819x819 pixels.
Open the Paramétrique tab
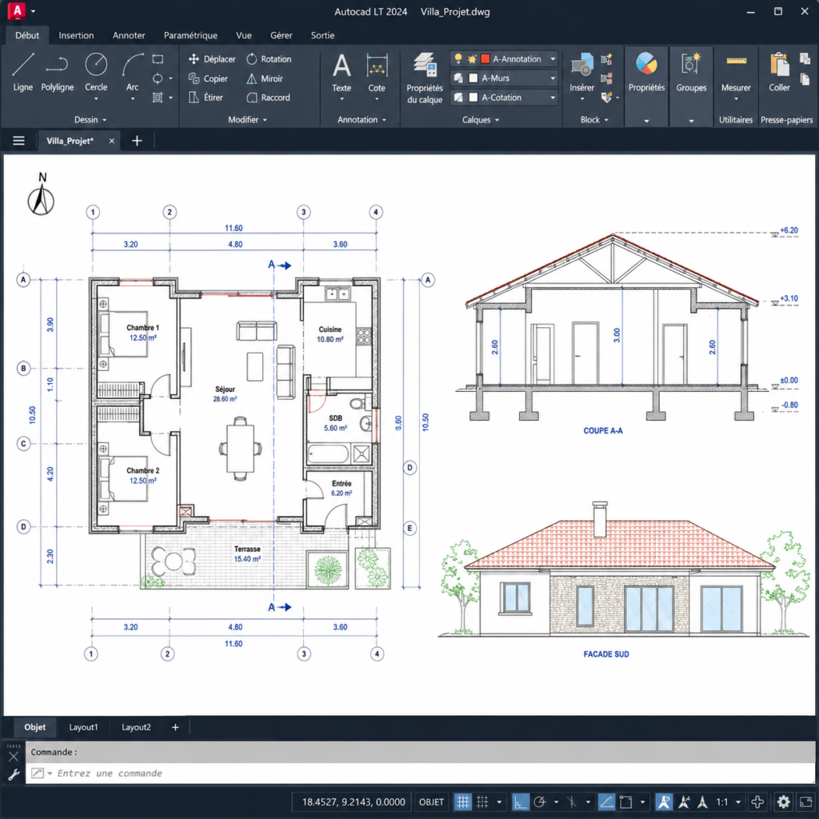tap(190, 35)
